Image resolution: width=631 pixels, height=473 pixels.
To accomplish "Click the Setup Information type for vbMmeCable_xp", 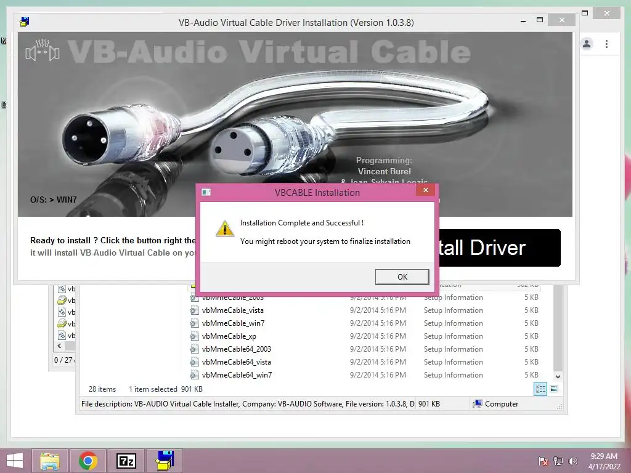I will (453, 336).
